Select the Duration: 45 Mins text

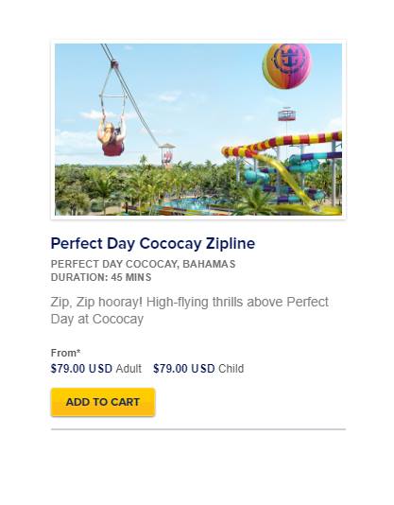tap(101, 277)
